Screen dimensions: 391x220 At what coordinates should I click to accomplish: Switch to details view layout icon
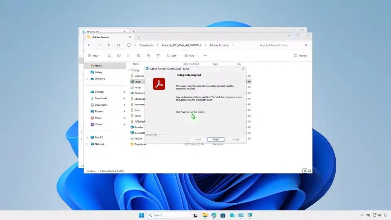coord(305,171)
